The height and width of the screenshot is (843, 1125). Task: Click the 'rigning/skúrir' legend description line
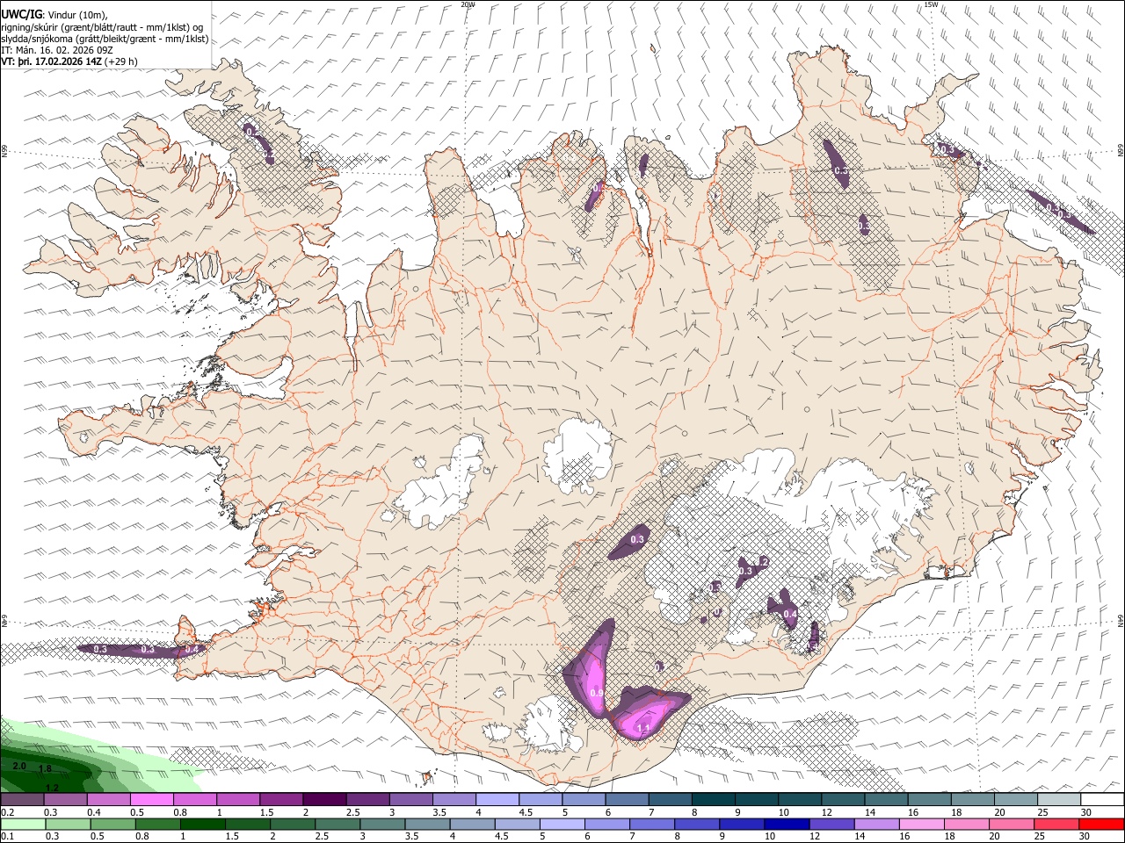tap(102, 26)
